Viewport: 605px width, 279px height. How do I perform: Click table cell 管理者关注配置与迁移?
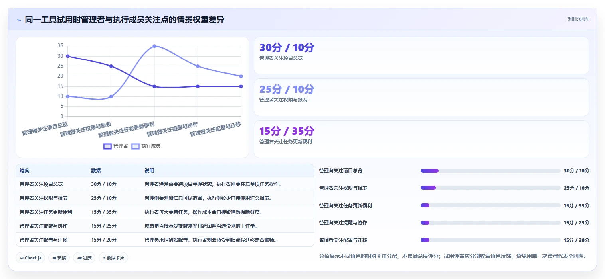pos(43,240)
